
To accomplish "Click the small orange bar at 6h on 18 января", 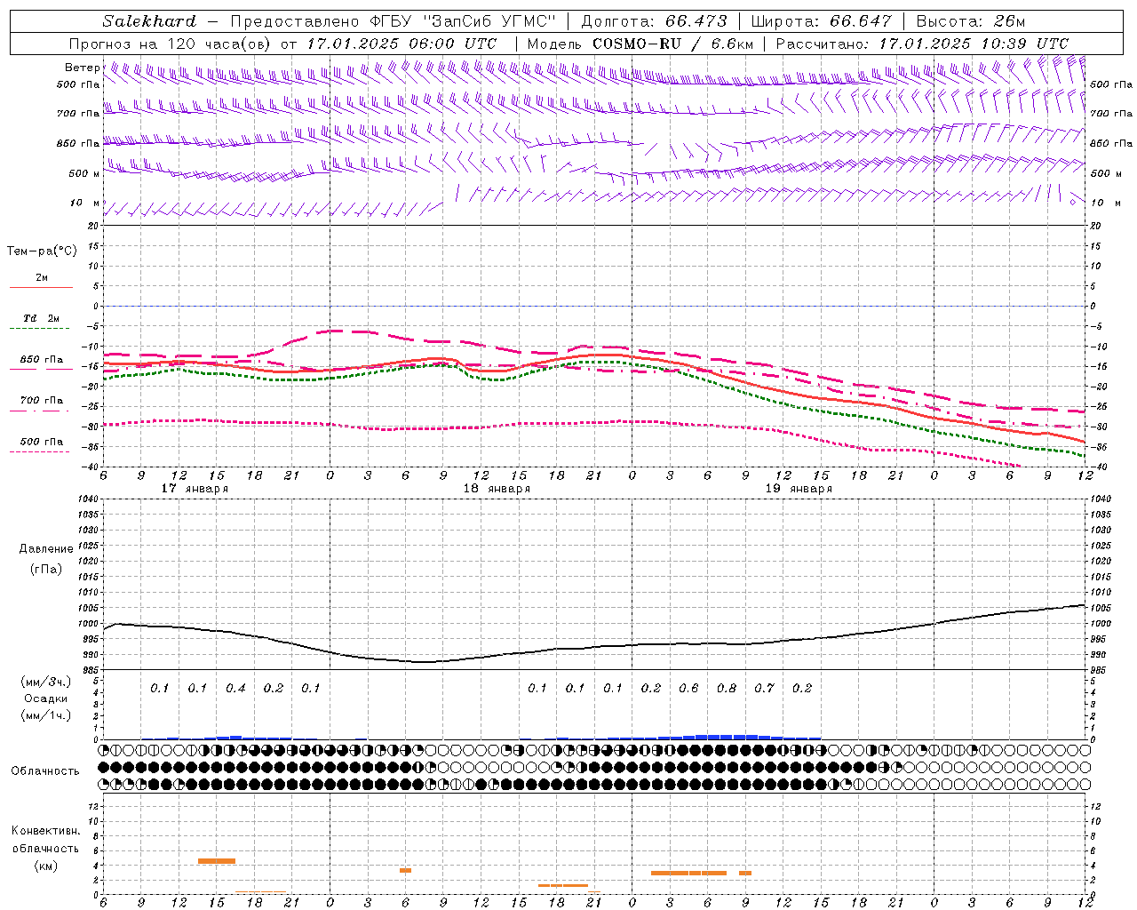I will (405, 870).
